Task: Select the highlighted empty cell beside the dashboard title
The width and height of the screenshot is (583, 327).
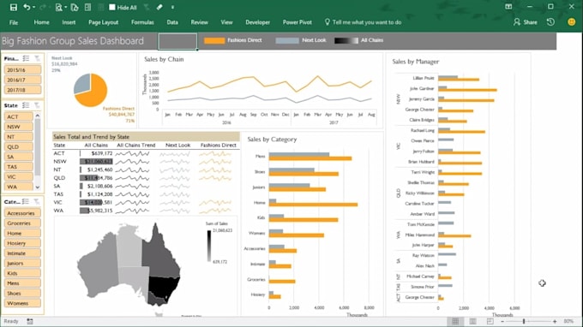Action: (x=177, y=41)
